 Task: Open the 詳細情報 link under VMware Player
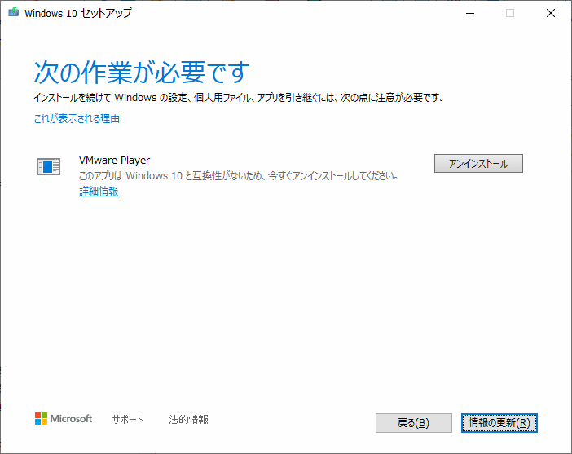99,192
